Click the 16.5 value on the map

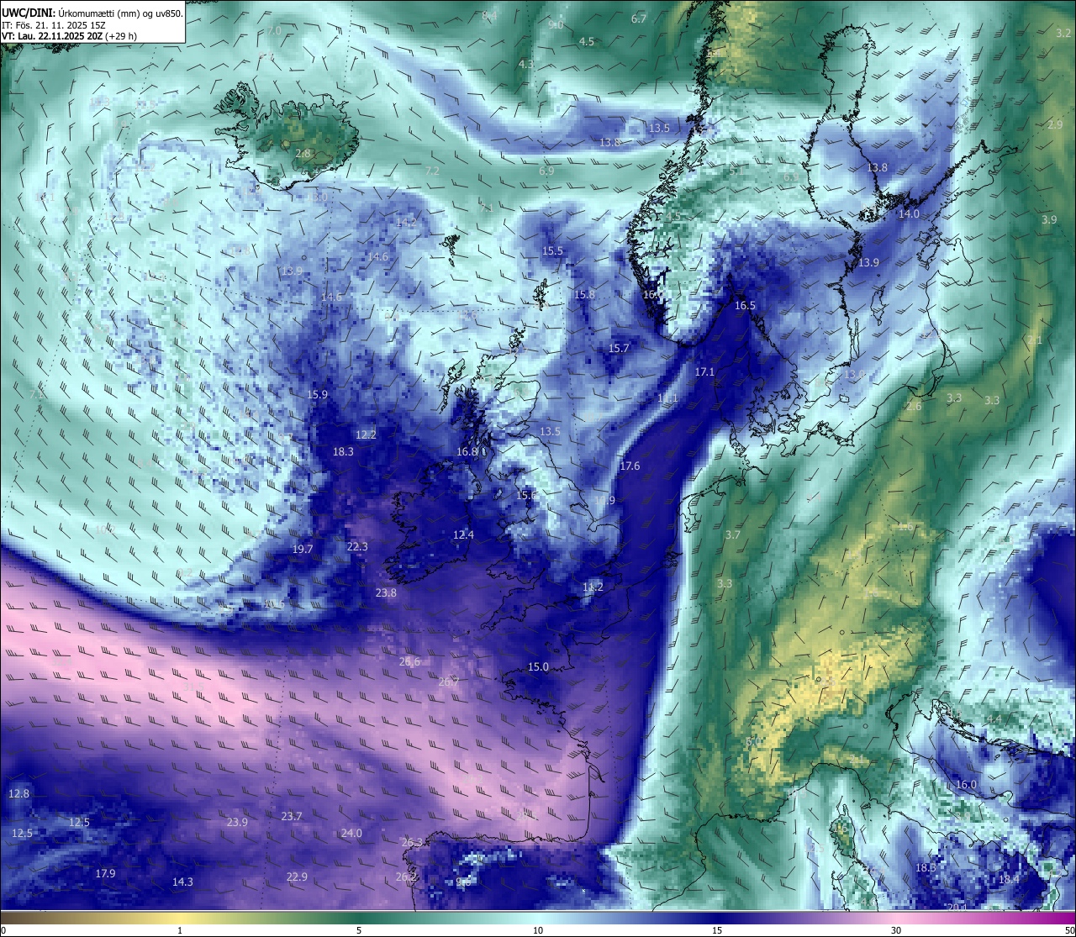745,306
